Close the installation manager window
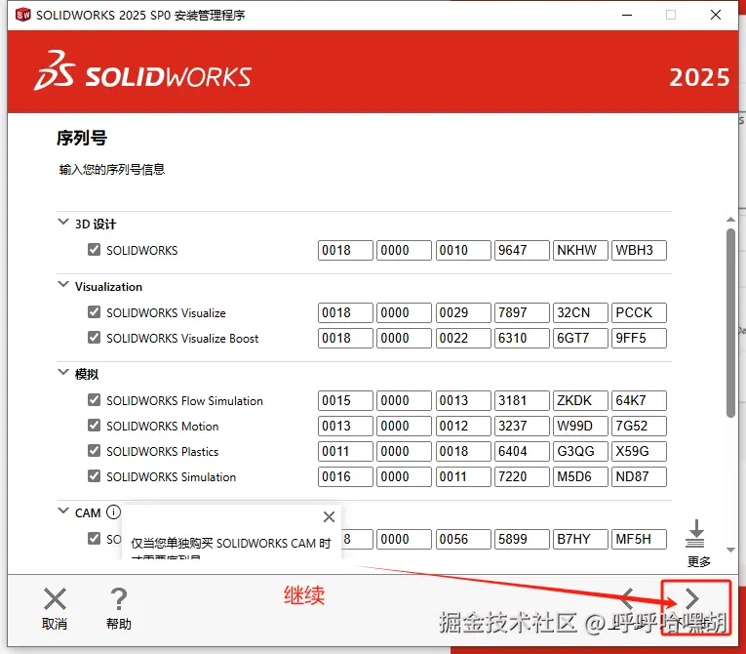Screen dimensions: 746x654 pos(716,16)
